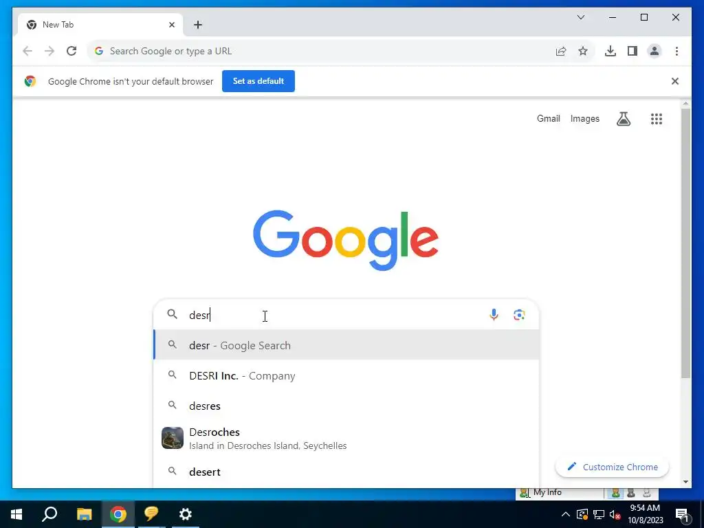704x528 pixels.
Task: Bookmark this tab with the star icon
Action: coord(583,51)
